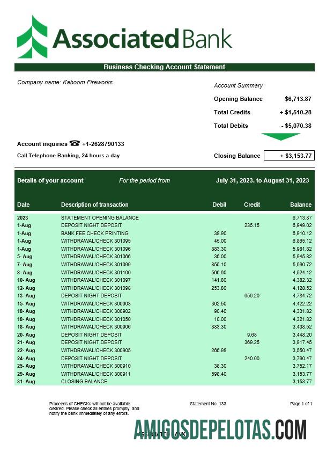Click the Business Checking Account Statement title bar
Image resolution: width=319 pixels, height=452 pixels.
pyautogui.click(x=165, y=67)
